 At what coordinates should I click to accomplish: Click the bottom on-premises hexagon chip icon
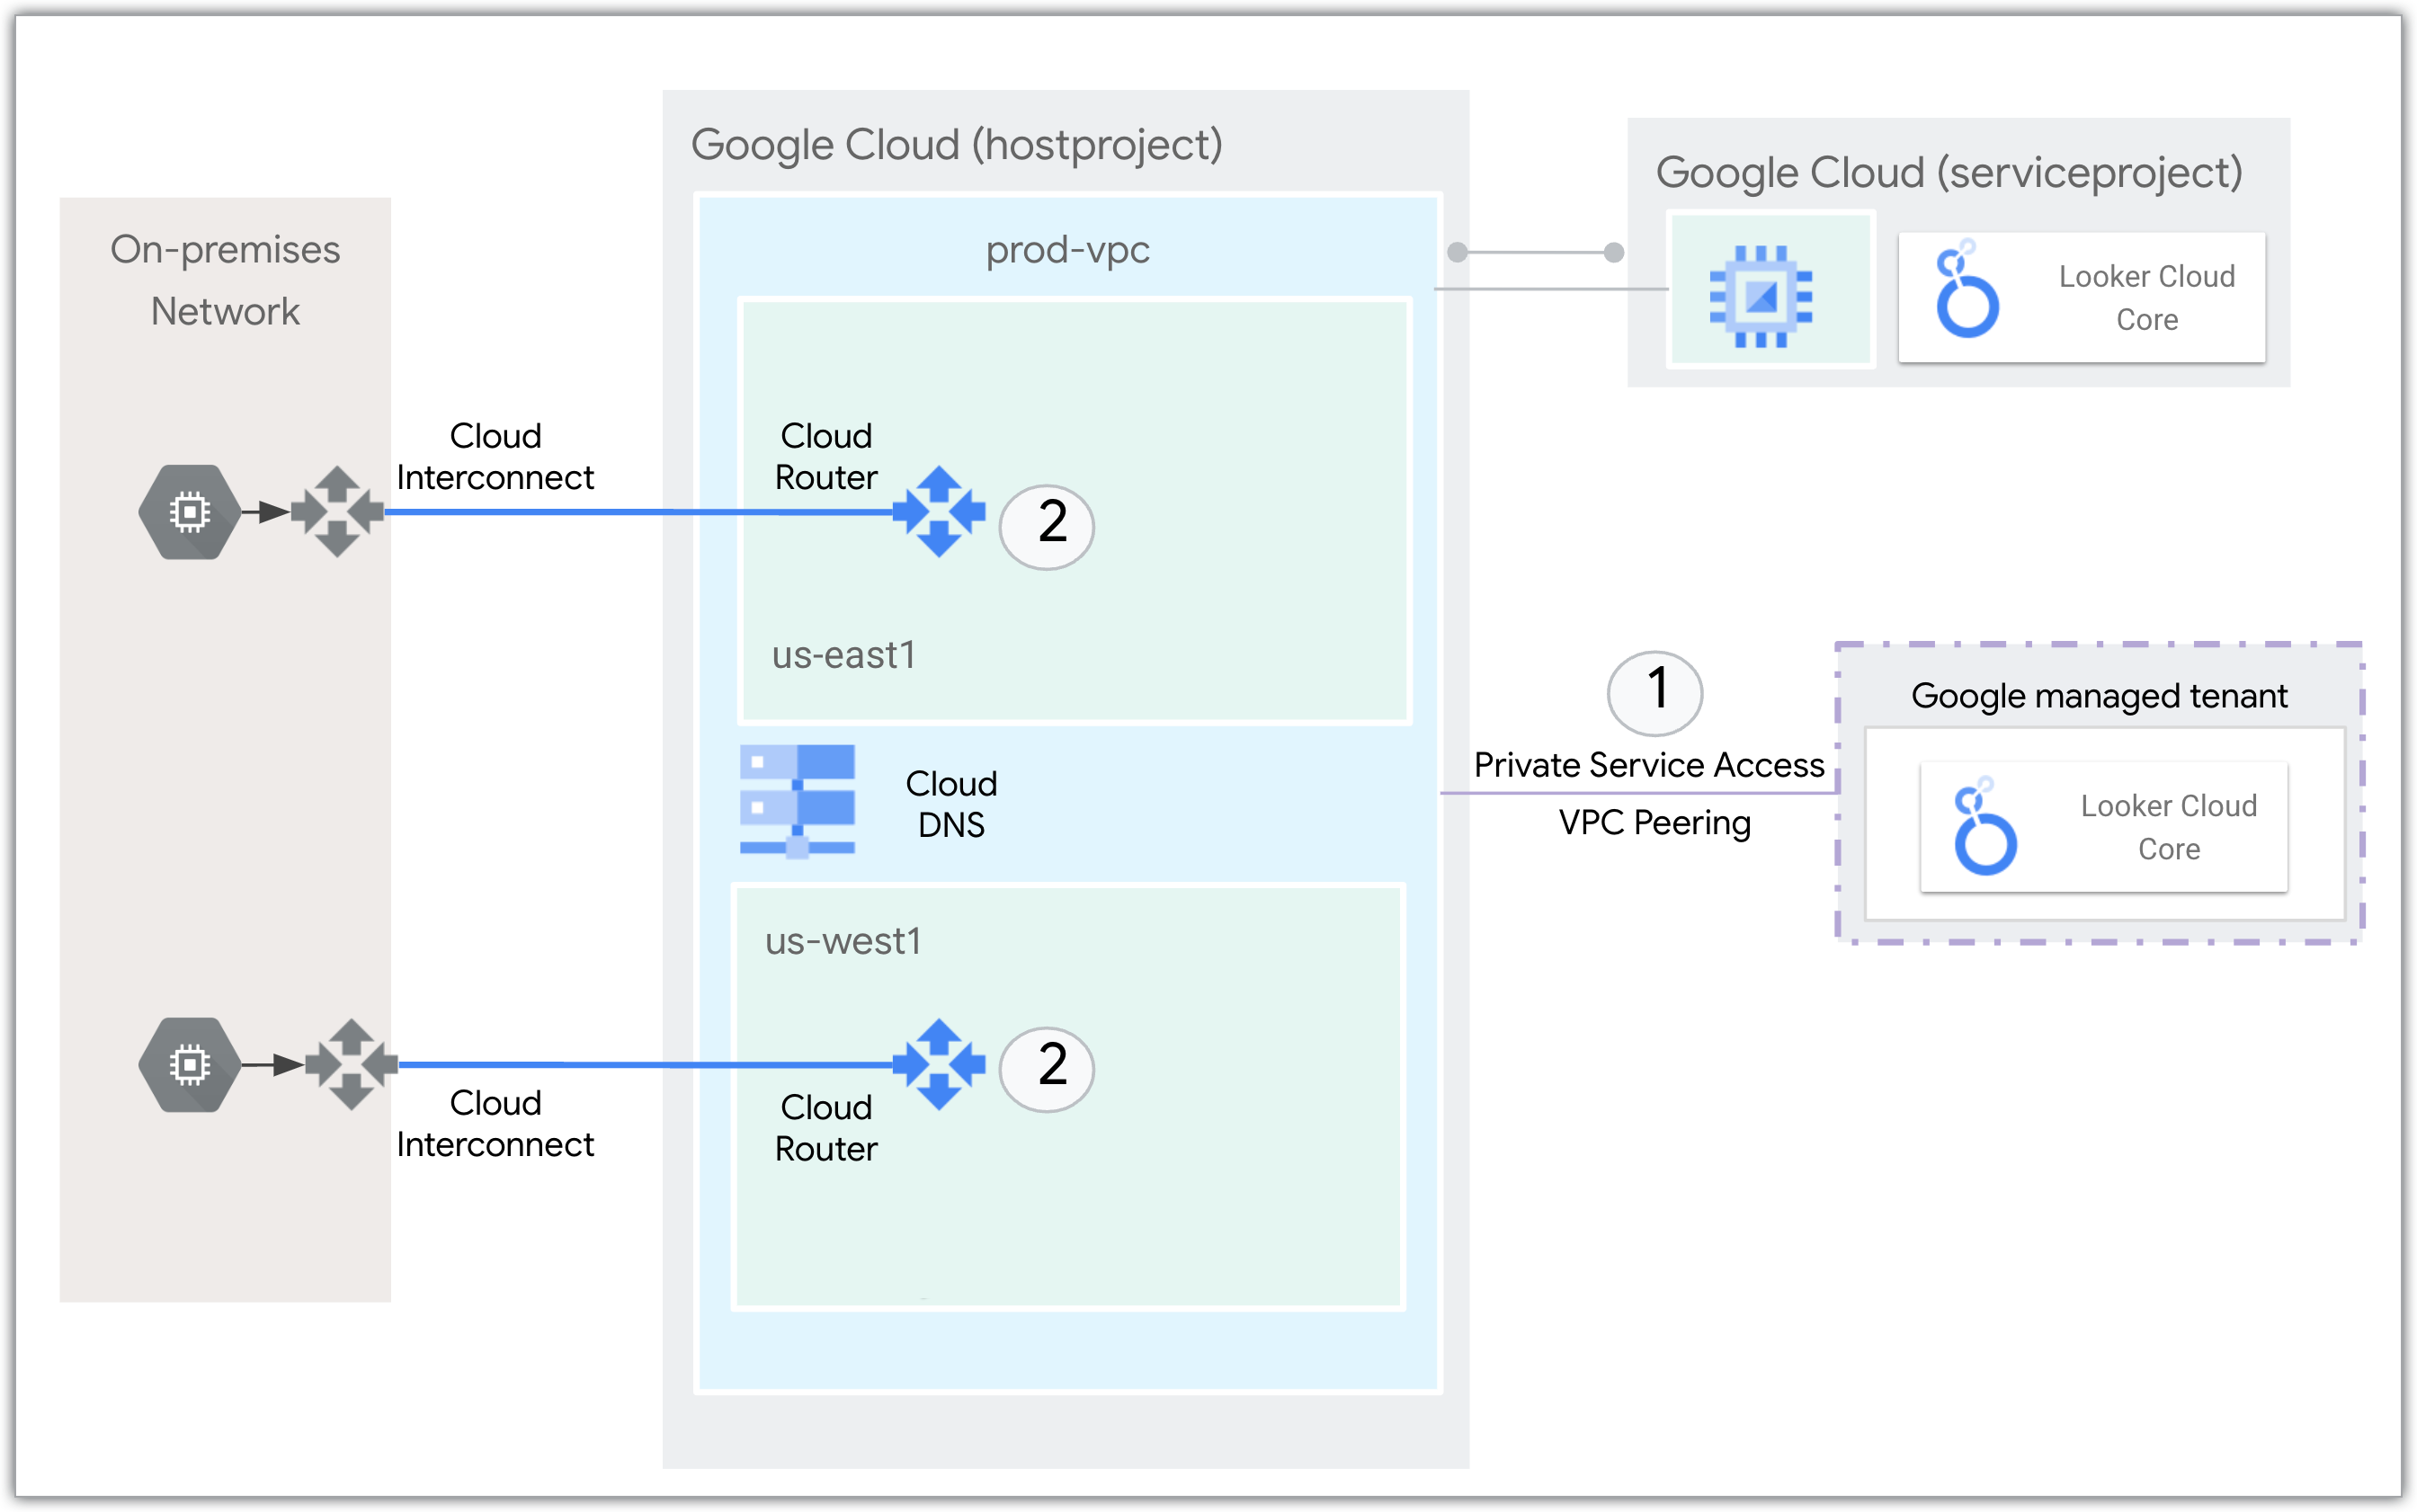point(189,1065)
